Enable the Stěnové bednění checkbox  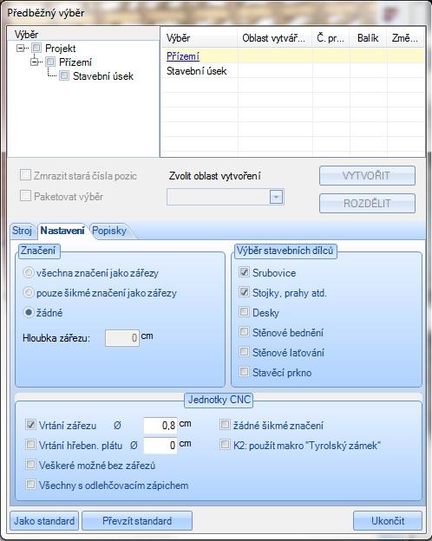244,332
